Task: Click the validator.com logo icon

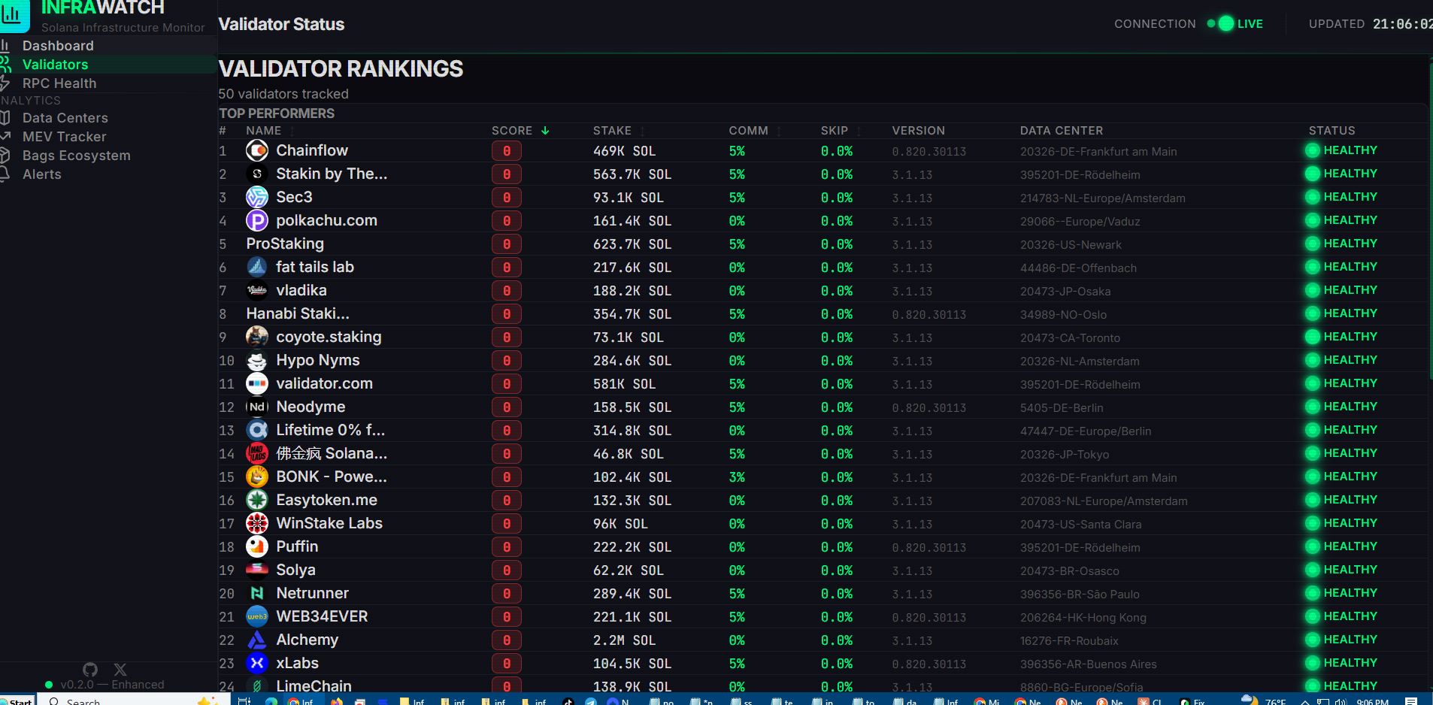Action: (257, 383)
